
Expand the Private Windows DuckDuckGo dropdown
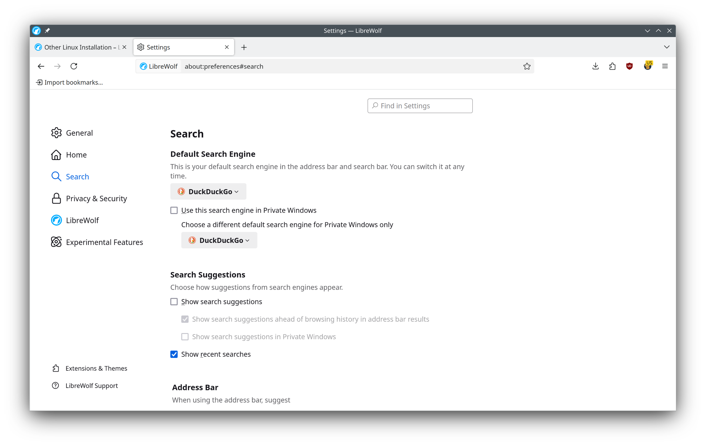pos(218,240)
